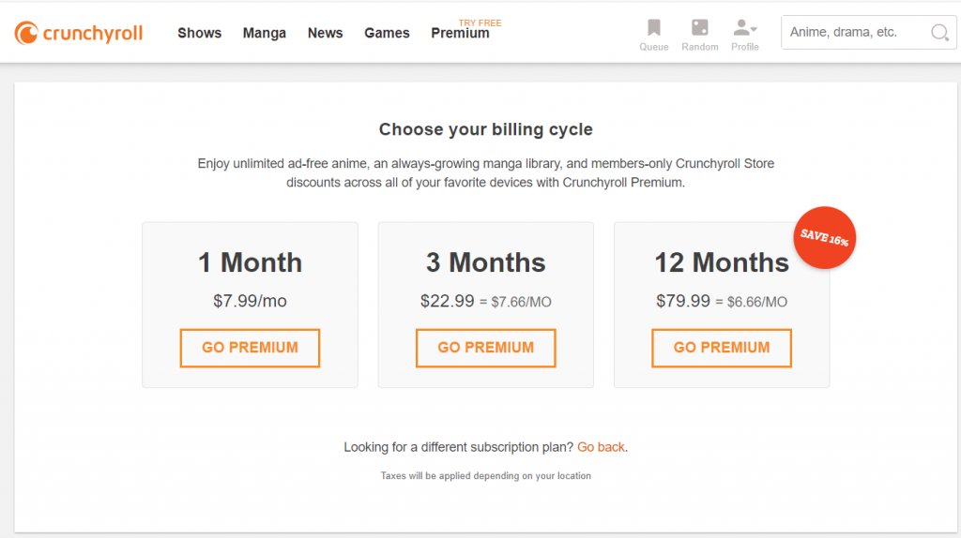
Task: Focus the Anime, drama search field
Action: (x=855, y=33)
